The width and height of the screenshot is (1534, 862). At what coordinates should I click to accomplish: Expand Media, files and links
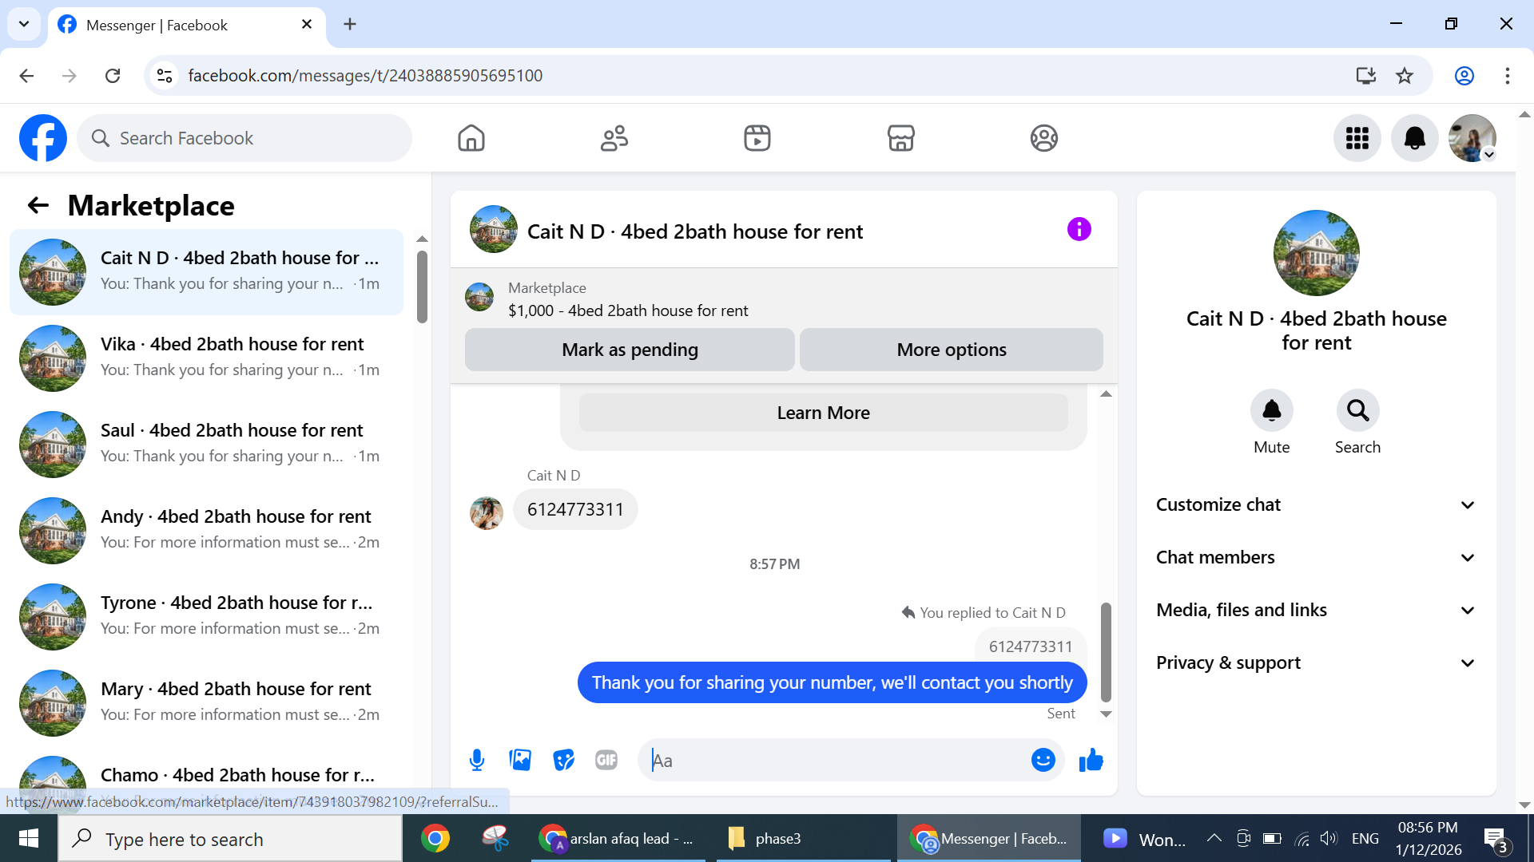(1316, 610)
